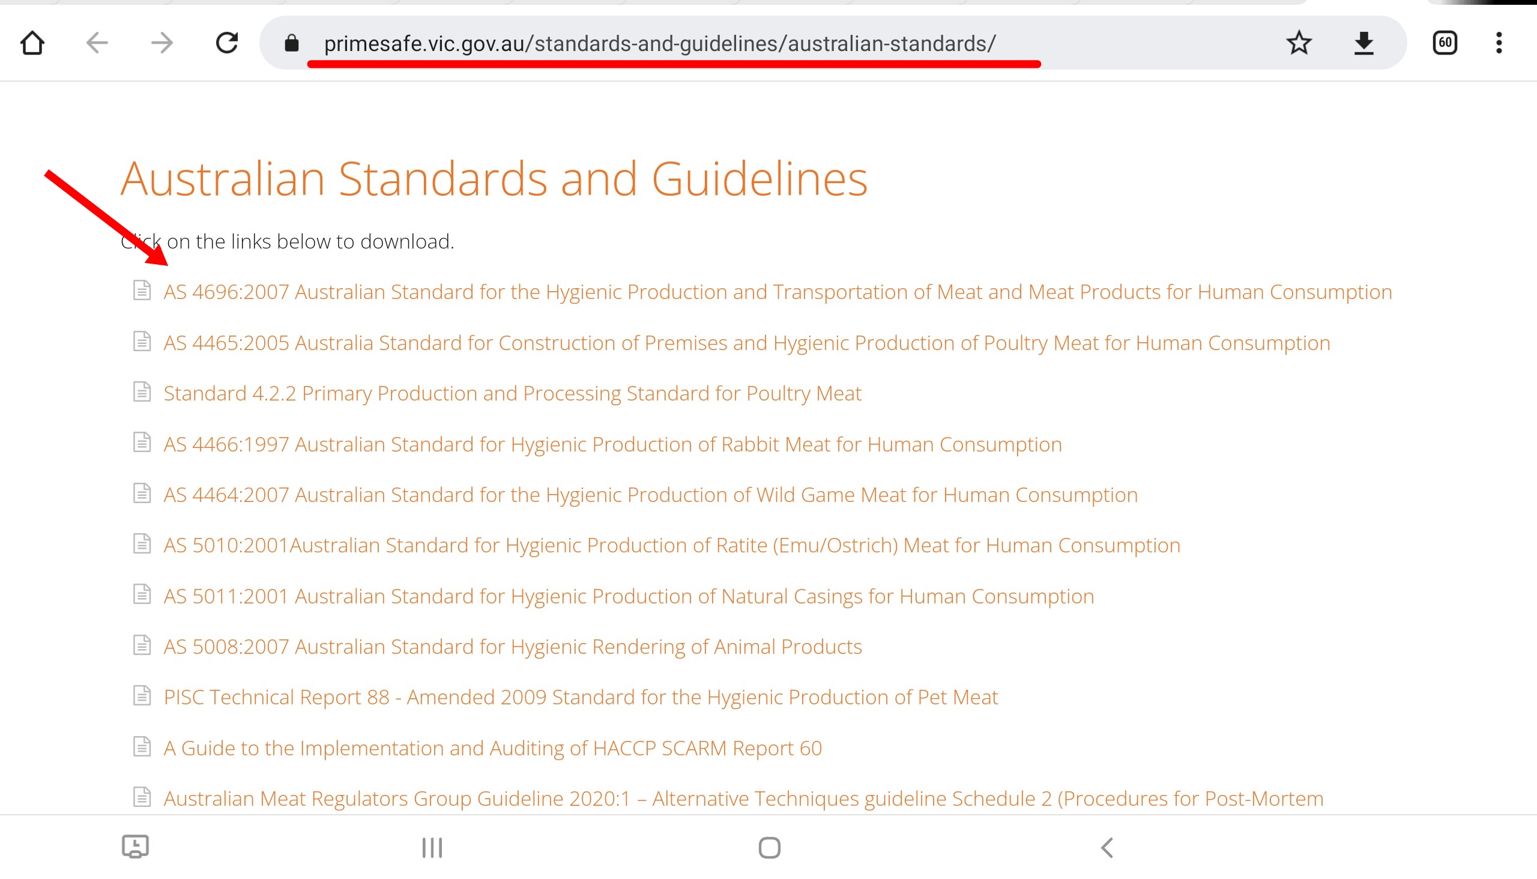Click document icon beside HACCP guide

142,747
